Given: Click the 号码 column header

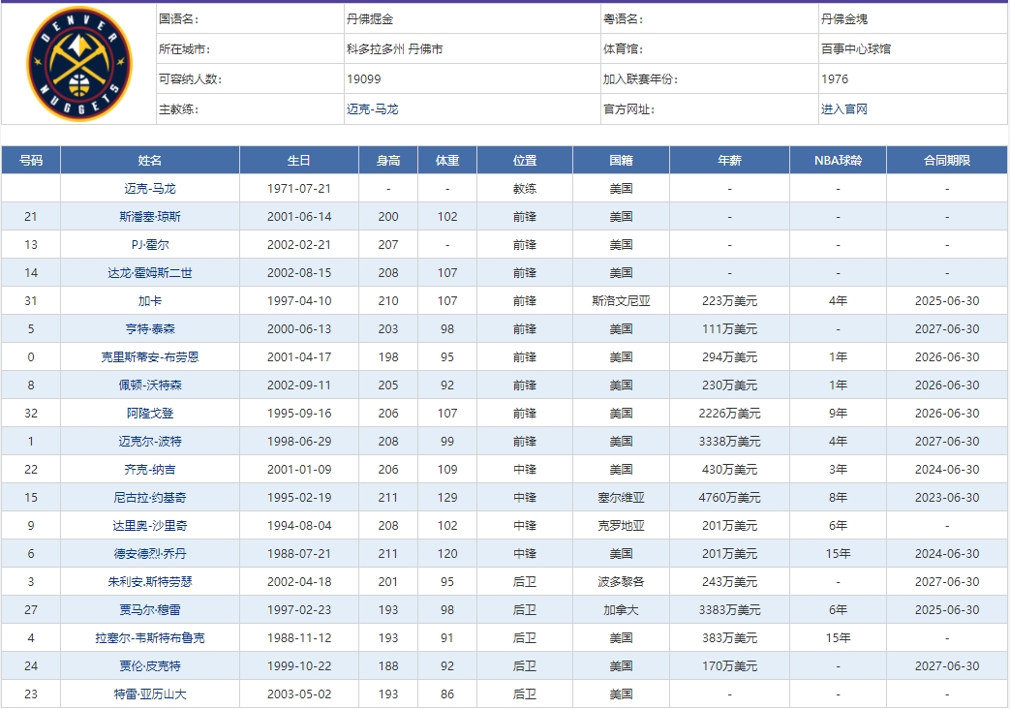Looking at the screenshot, I should coord(30,159).
